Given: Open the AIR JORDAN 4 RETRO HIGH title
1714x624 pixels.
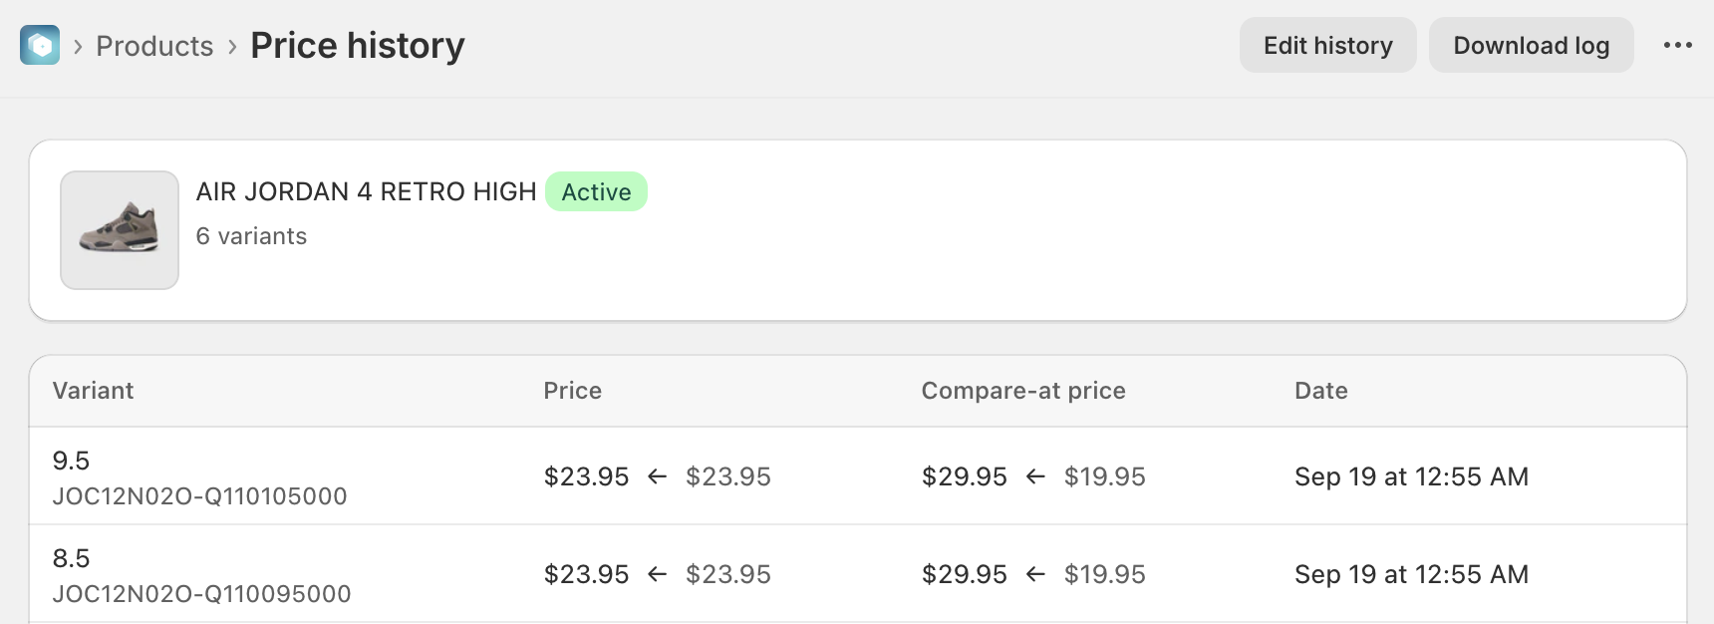Looking at the screenshot, I should (366, 192).
